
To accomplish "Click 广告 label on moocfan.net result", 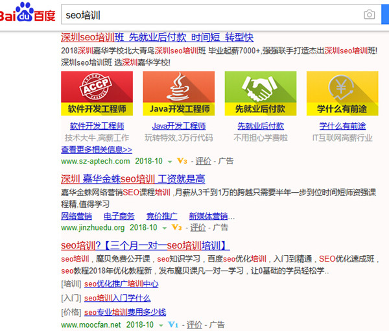I will pos(217,325).
